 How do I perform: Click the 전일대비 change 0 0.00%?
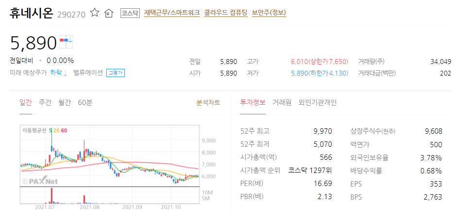60,61
